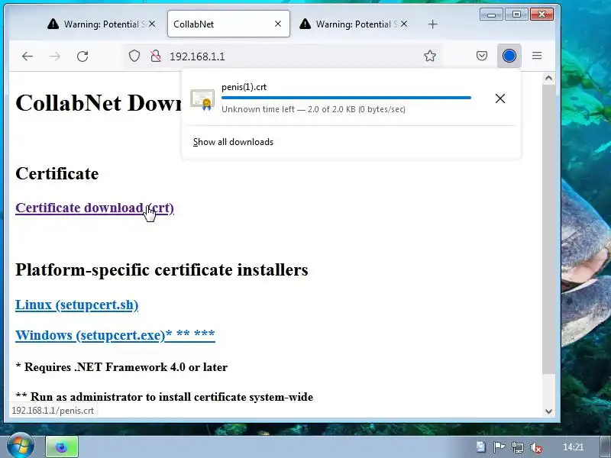Open the Action Center flag icon
This screenshot has width=611, height=458.
499,447
